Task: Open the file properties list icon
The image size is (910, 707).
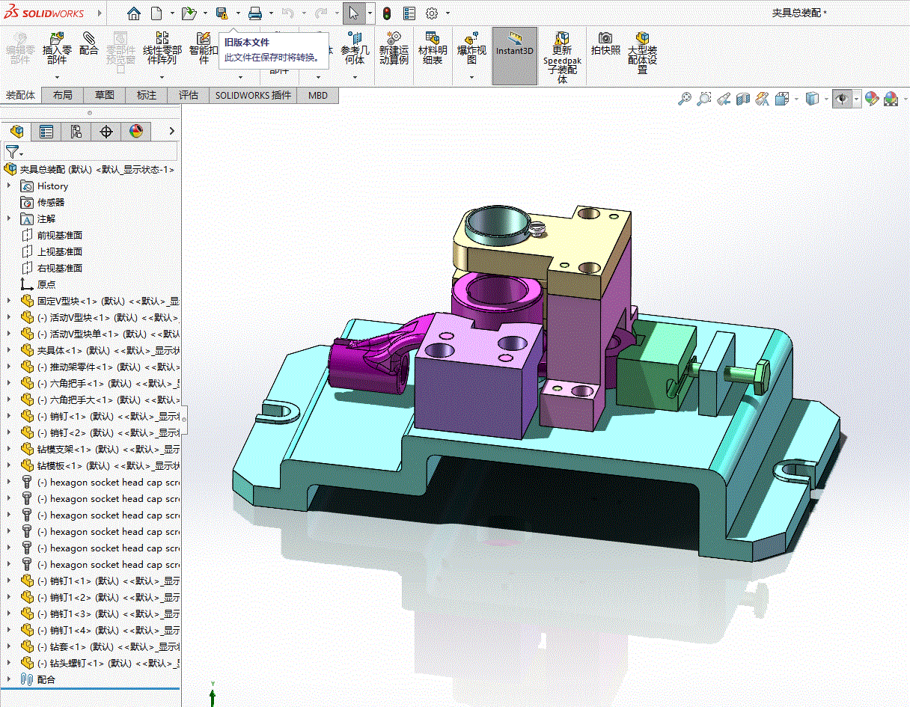Action: tap(409, 13)
